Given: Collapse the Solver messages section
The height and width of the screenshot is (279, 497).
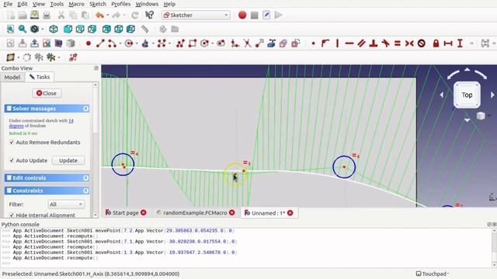Looking at the screenshot, I should click(86, 108).
